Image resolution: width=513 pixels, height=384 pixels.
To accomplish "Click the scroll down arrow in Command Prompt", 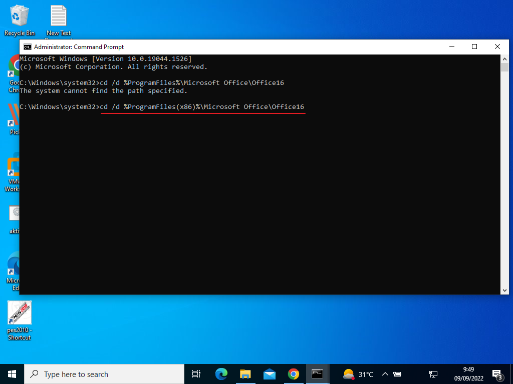I will (x=504, y=290).
